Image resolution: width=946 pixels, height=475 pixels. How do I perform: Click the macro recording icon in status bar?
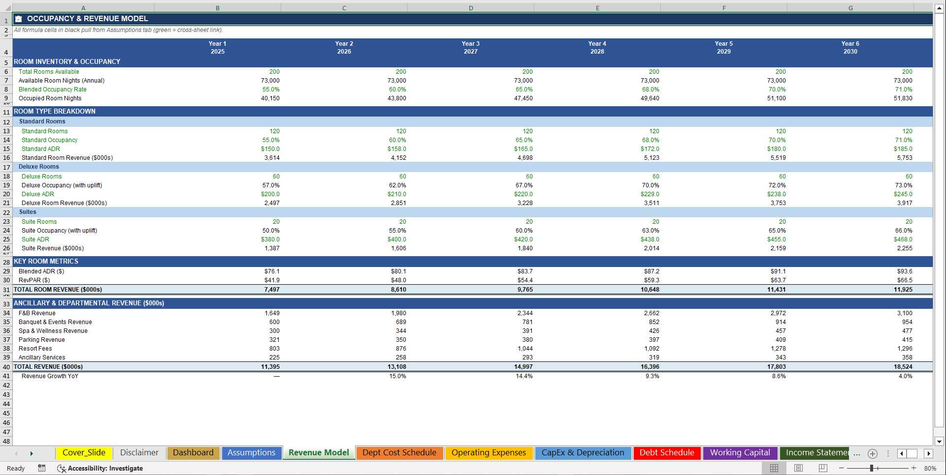click(42, 468)
